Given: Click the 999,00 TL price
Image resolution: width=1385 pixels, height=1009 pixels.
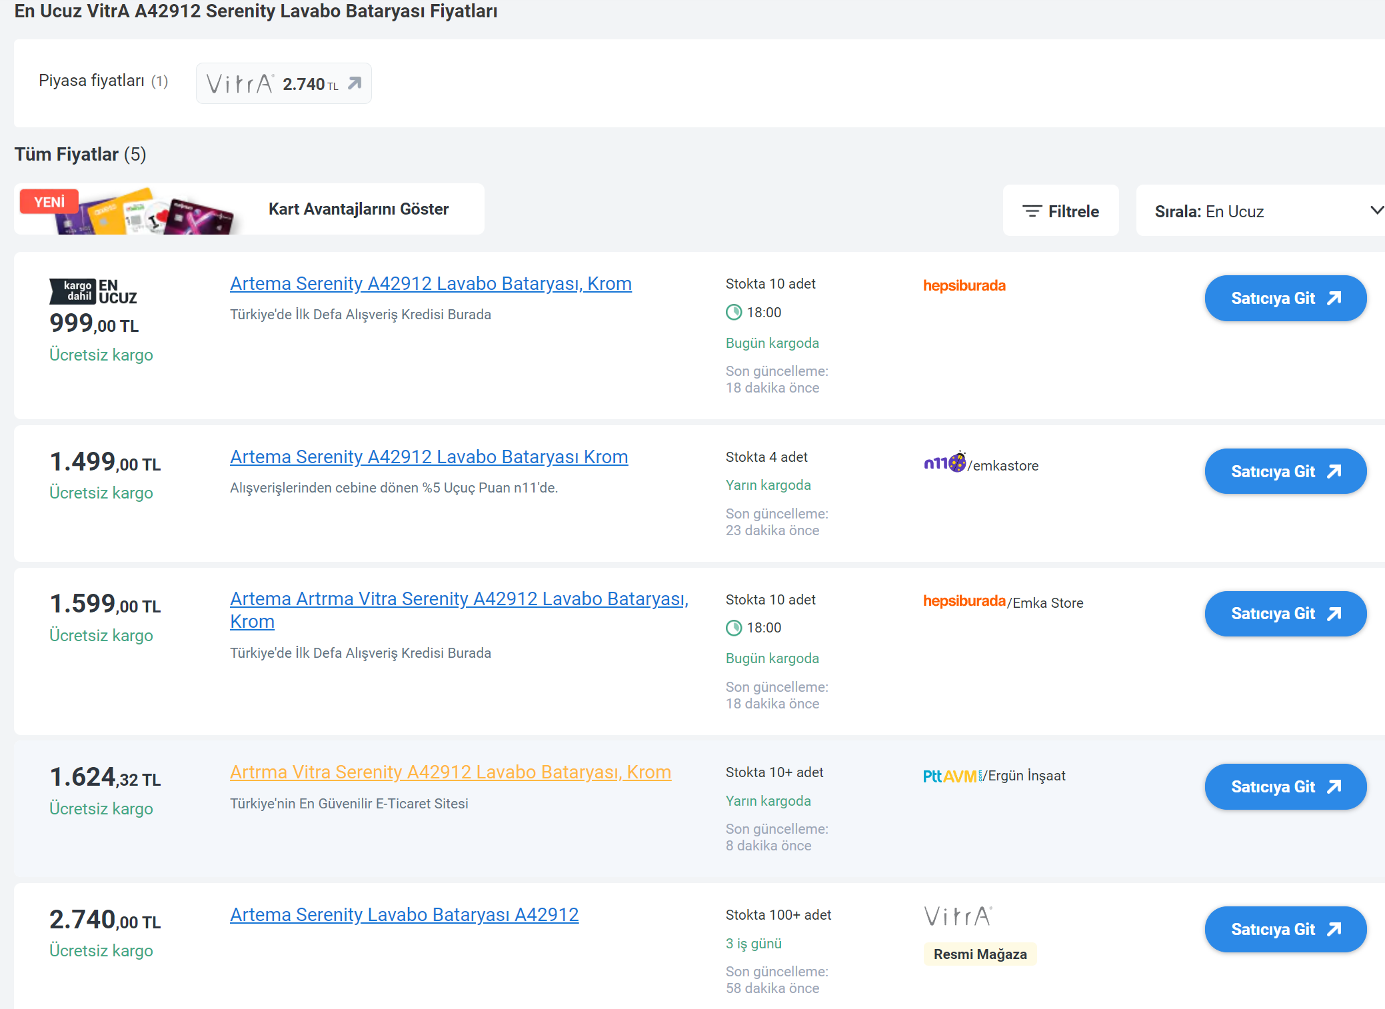Looking at the screenshot, I should pos(94,323).
